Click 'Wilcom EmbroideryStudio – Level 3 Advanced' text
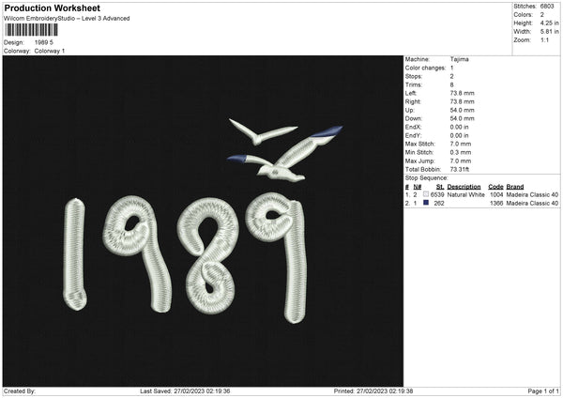This screenshot has width=563, height=398. point(67,19)
